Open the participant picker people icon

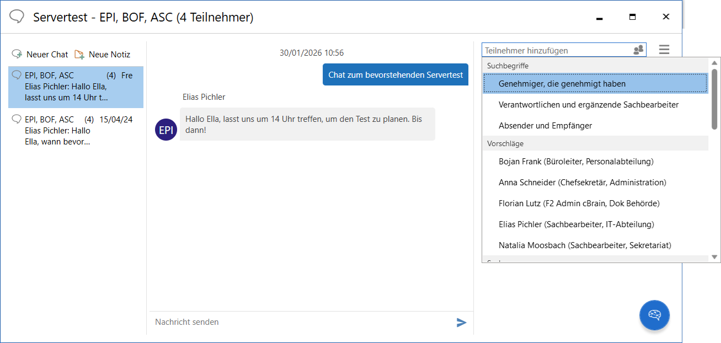click(x=638, y=50)
